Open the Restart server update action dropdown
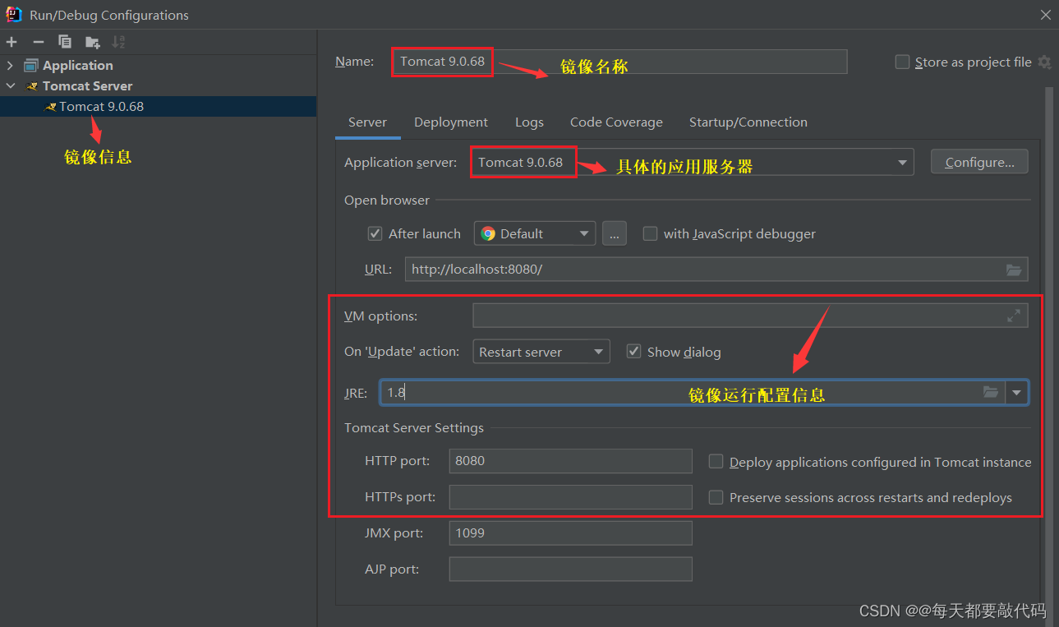The height and width of the screenshot is (627, 1059). coord(541,352)
